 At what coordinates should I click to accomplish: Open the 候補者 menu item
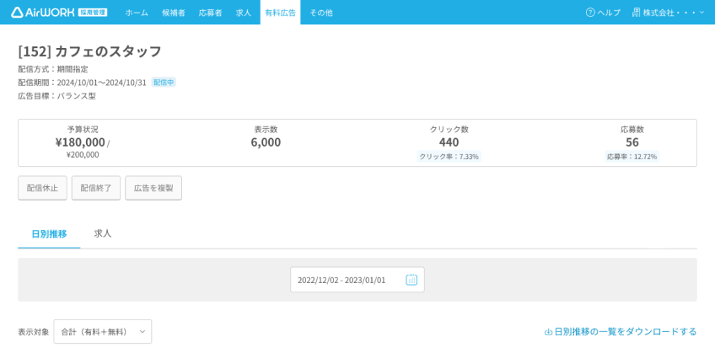point(174,13)
